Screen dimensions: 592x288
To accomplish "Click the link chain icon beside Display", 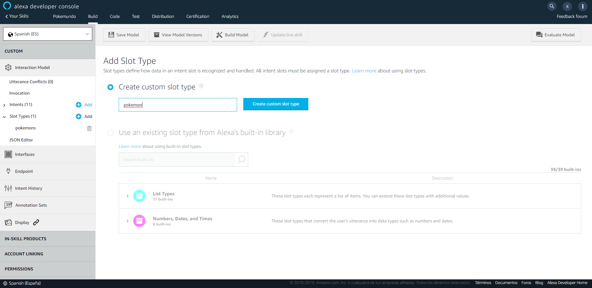I will tap(36, 222).
